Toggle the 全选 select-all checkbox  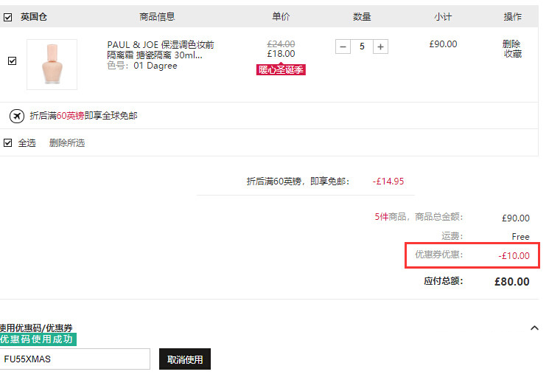(x=7, y=142)
